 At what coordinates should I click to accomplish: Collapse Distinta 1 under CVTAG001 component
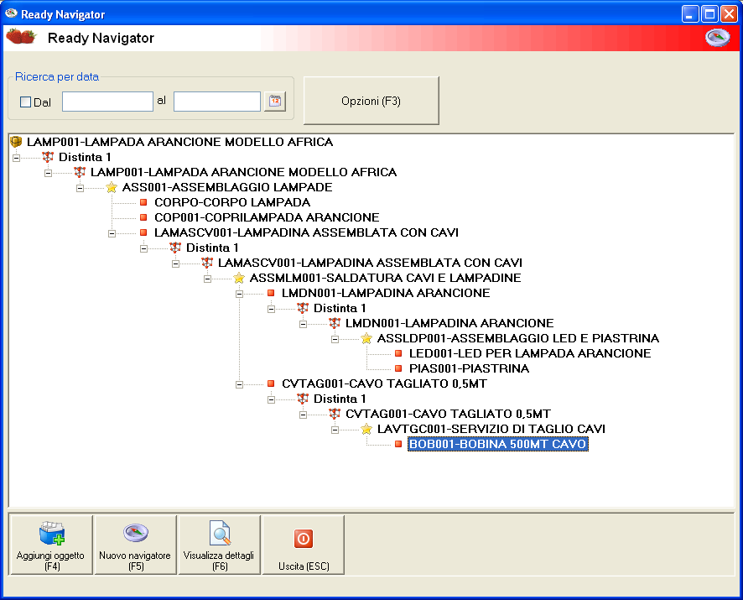tap(271, 399)
